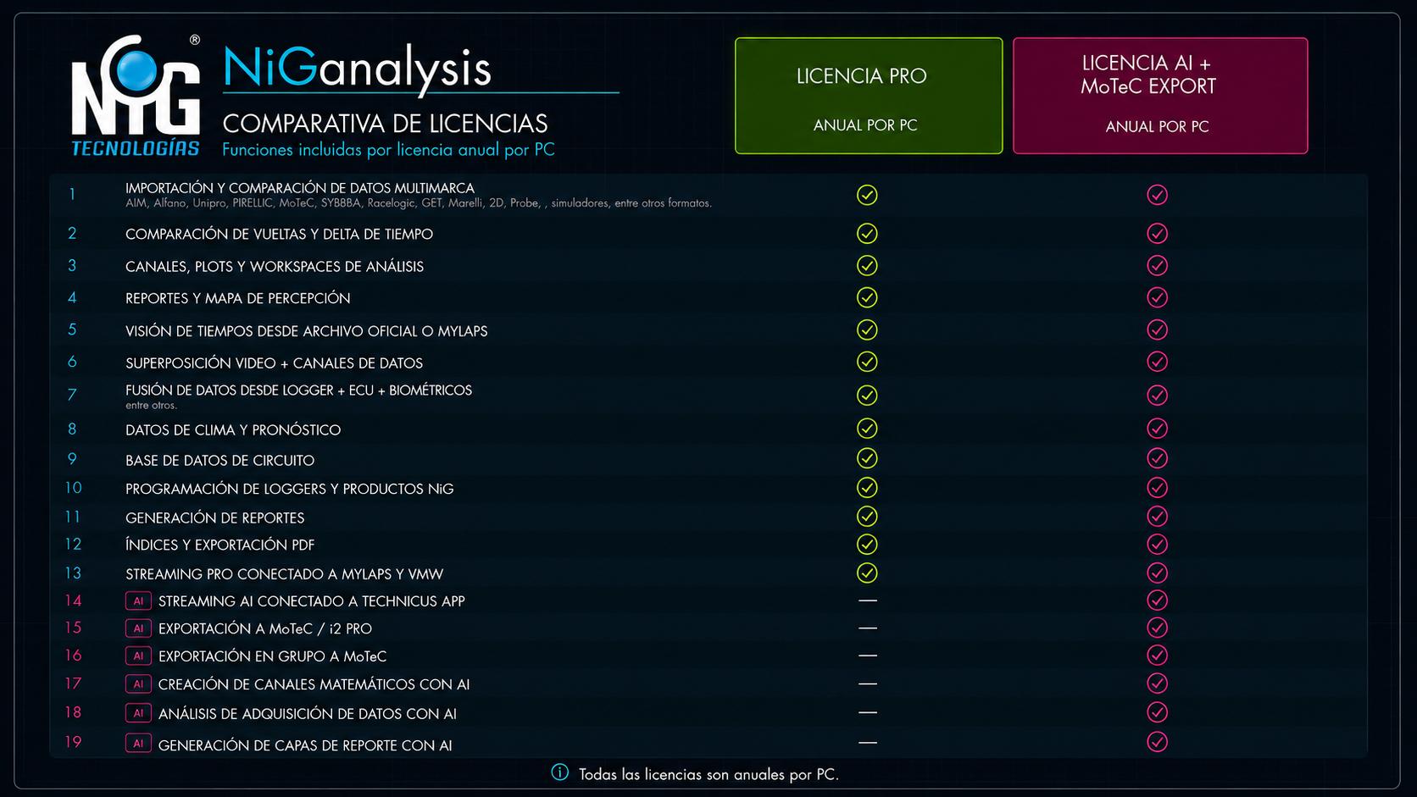Select the Licencia PRO green card
1417x797 pixels.
click(869, 96)
